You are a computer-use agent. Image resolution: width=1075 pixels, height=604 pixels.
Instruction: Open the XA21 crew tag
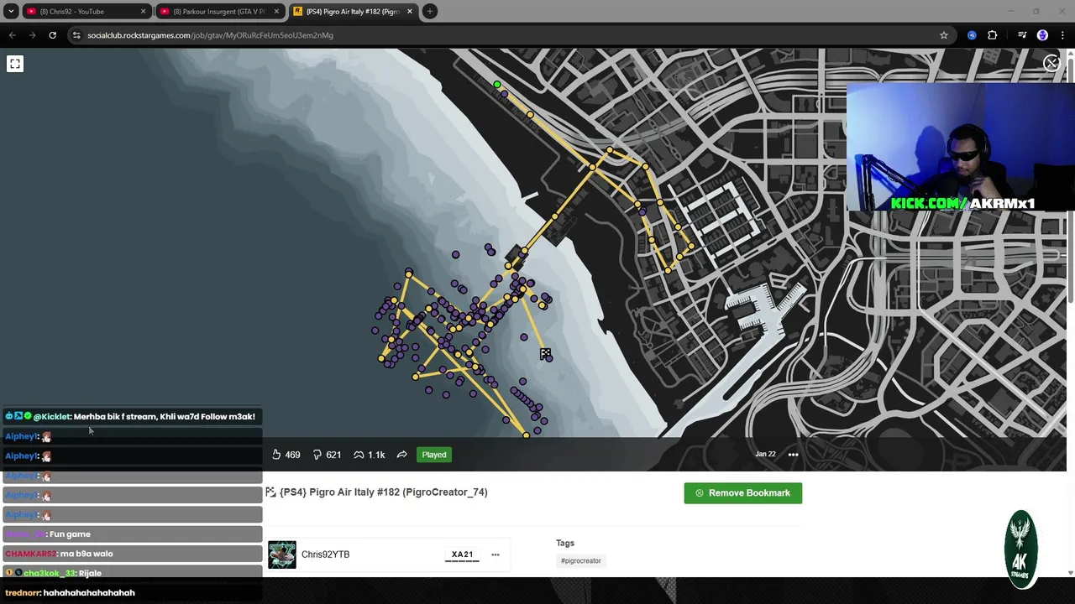tap(462, 555)
